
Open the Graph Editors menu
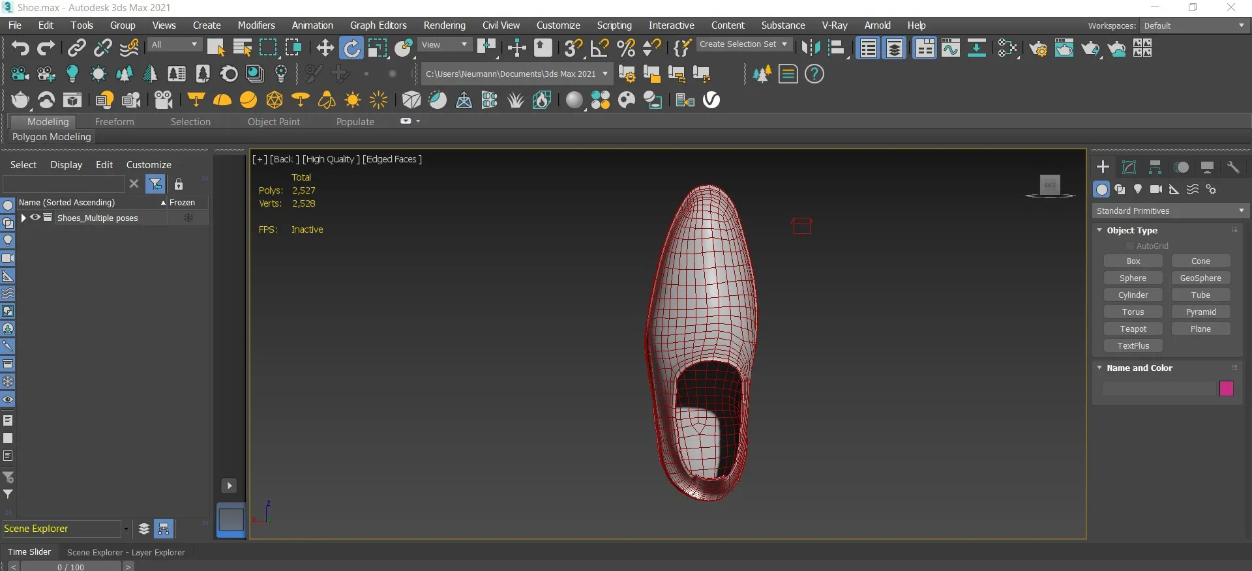click(378, 25)
